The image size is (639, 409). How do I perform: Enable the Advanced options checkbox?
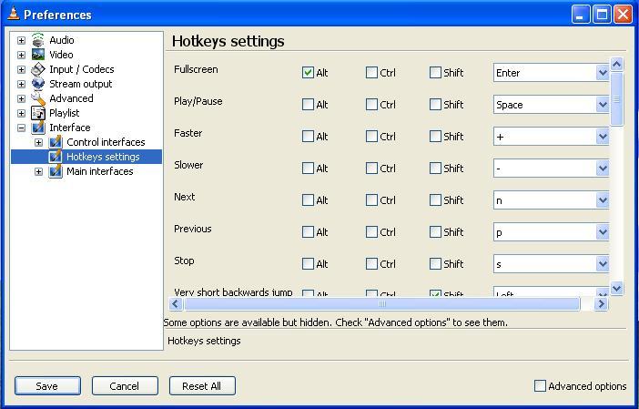click(540, 386)
